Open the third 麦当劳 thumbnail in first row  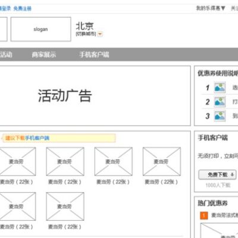click(114, 161)
